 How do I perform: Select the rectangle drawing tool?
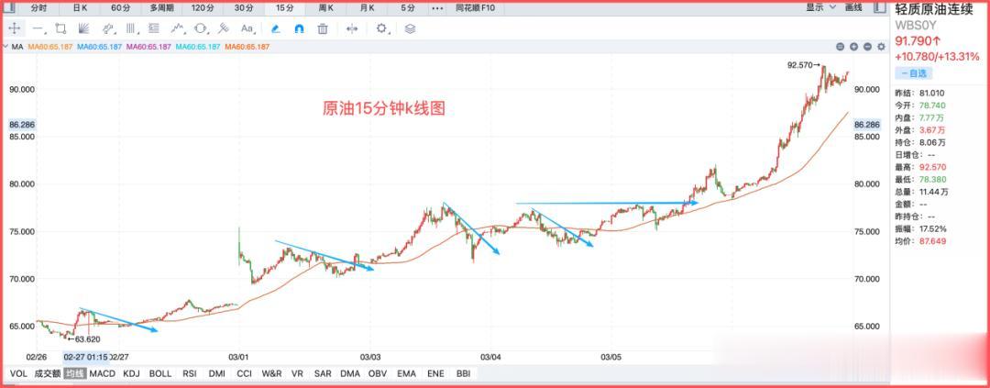tap(60, 28)
